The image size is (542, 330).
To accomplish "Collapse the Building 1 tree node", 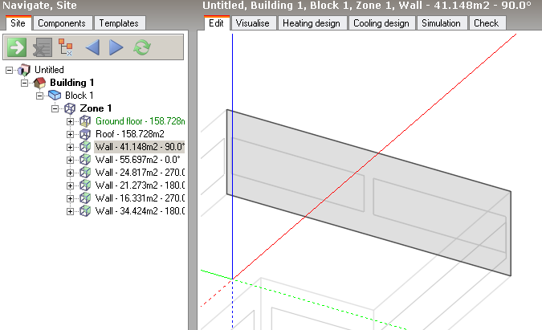I will coord(25,83).
